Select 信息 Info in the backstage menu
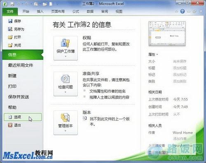 click(23, 55)
